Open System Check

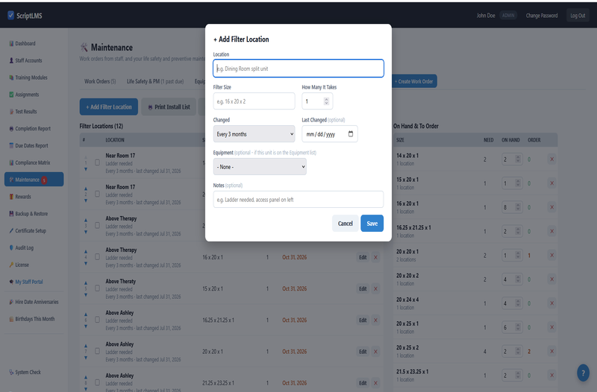28,372
